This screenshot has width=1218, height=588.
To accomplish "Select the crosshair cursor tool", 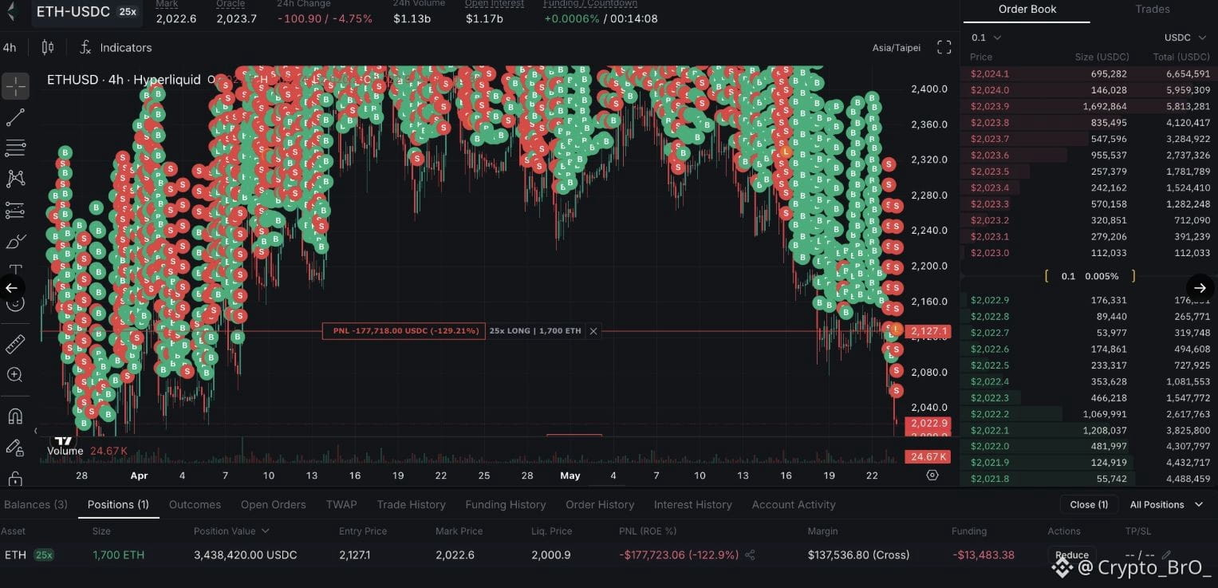I will tap(15, 86).
